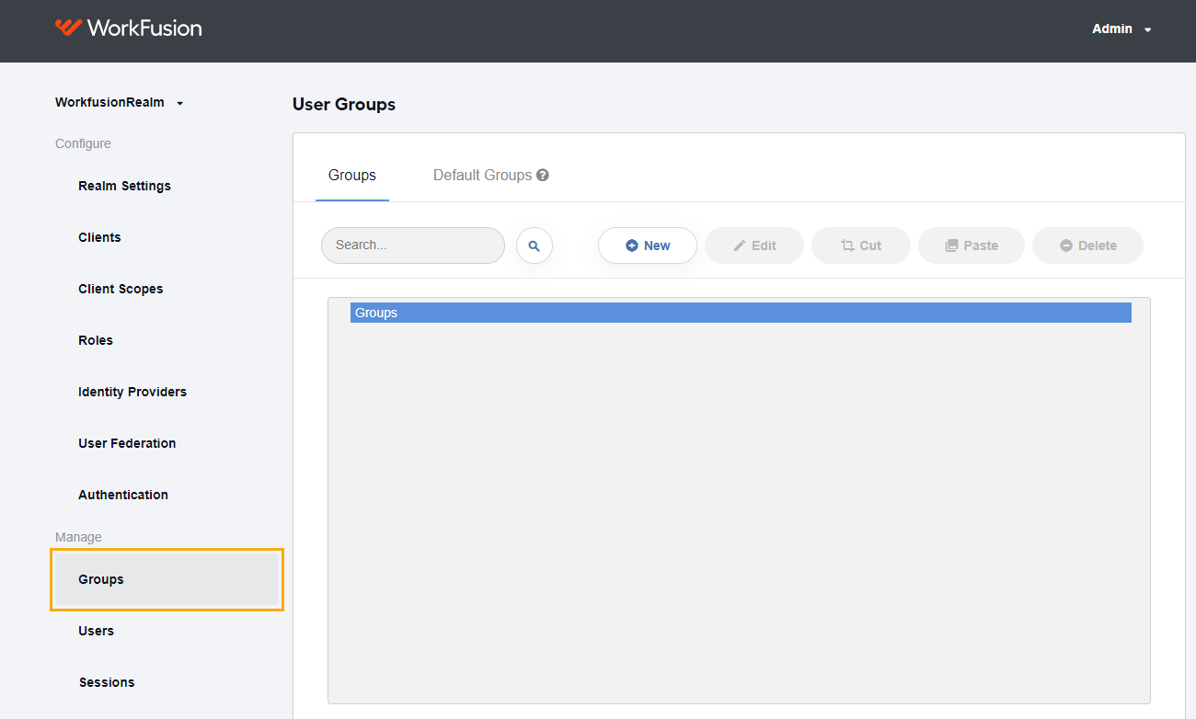Open User Federation page
1196x719 pixels.
[x=127, y=443]
